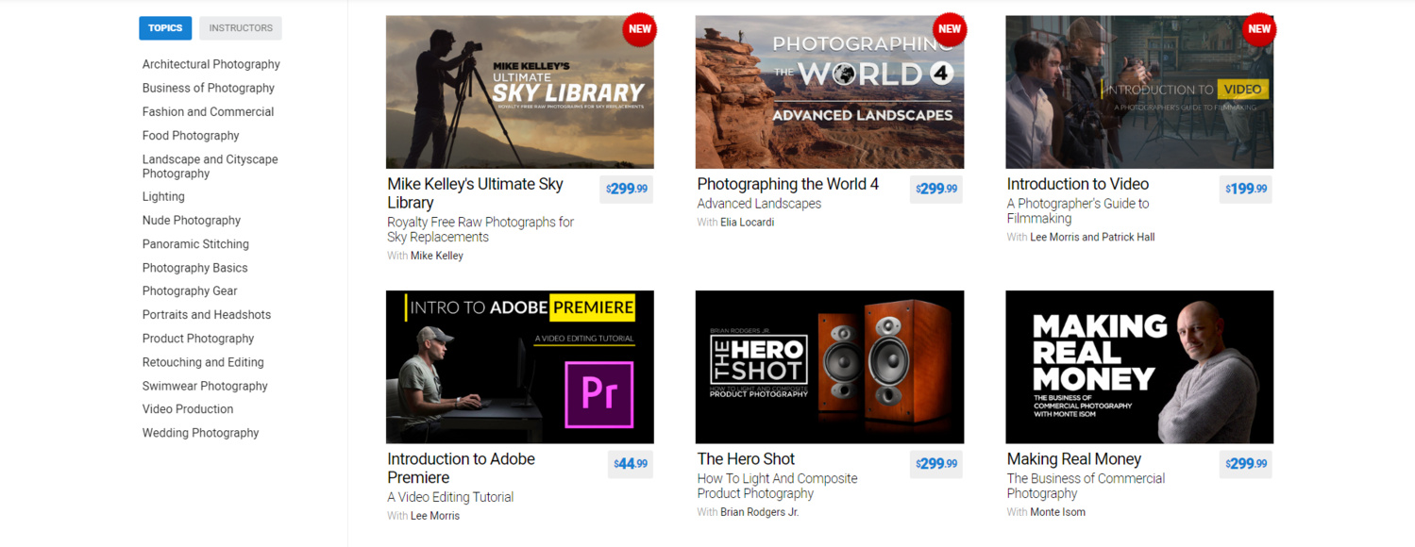The width and height of the screenshot is (1415, 547).
Task: Choose the Product Photography topic
Action: pyautogui.click(x=198, y=339)
